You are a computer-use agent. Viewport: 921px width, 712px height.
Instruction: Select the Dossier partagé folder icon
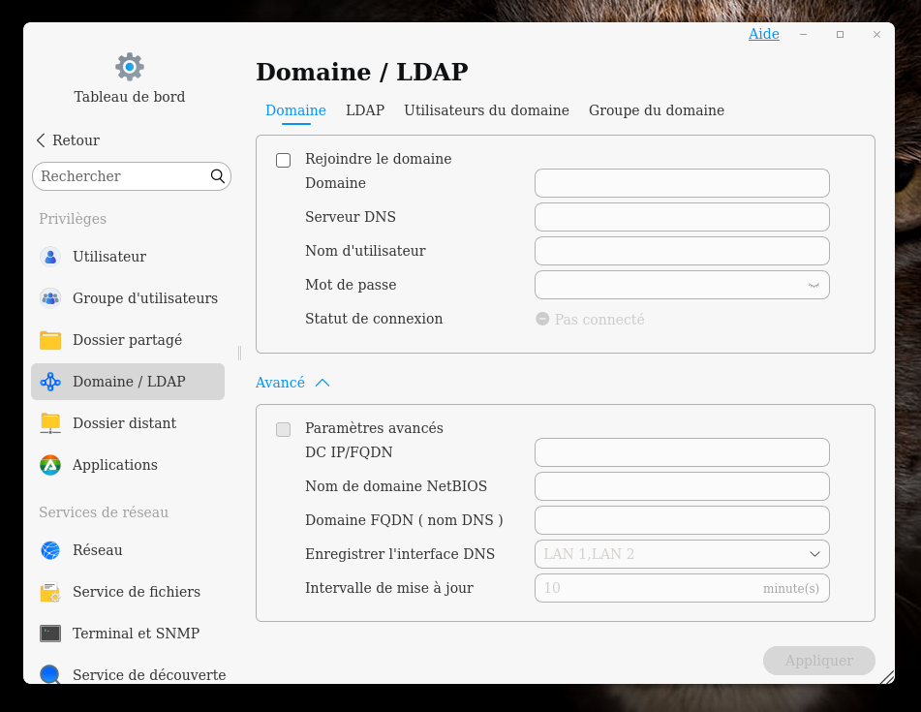click(x=50, y=340)
